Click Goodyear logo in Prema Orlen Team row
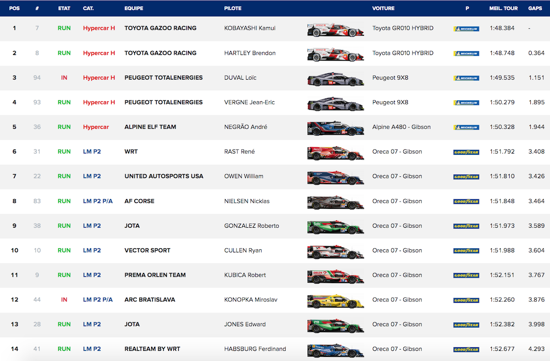The width and height of the screenshot is (550, 361). pos(466,275)
